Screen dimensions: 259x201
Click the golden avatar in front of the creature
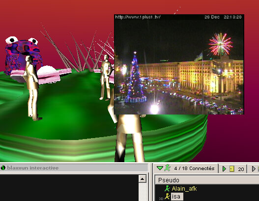coord(32,87)
